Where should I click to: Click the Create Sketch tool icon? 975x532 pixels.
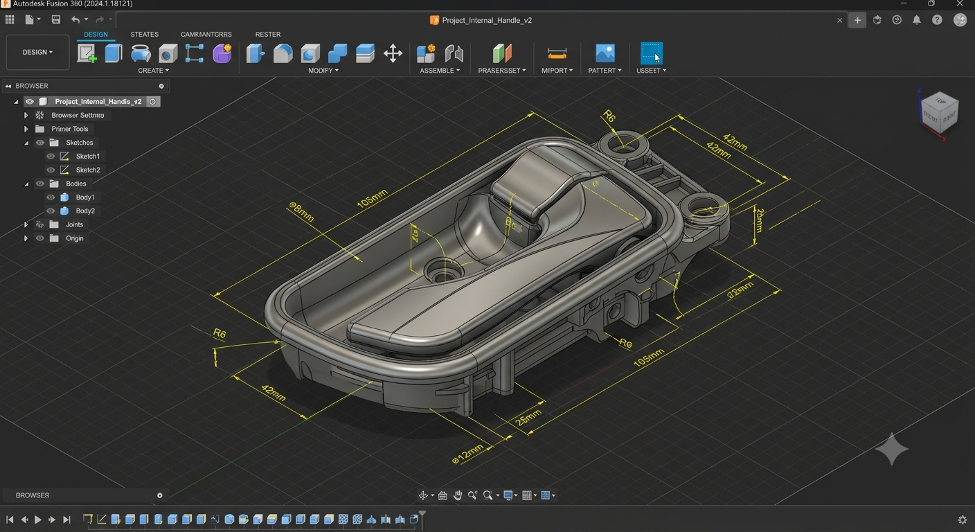click(x=87, y=53)
